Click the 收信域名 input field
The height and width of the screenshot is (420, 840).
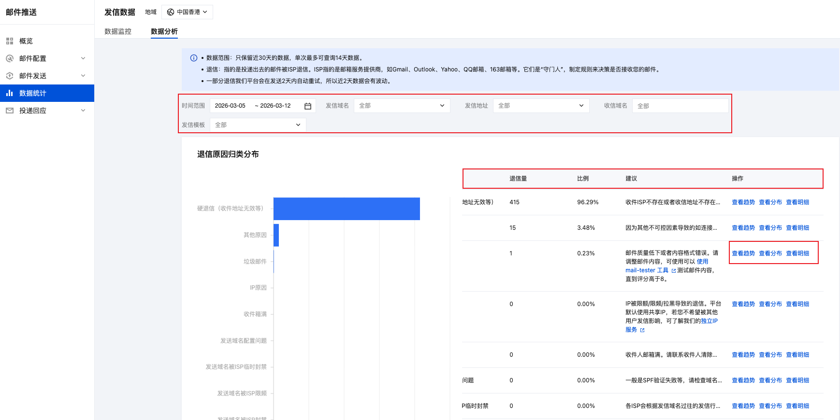(680, 106)
